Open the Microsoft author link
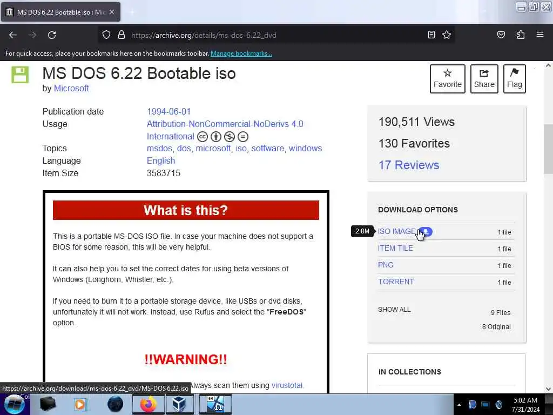This screenshot has height=415, width=553. pos(71,88)
